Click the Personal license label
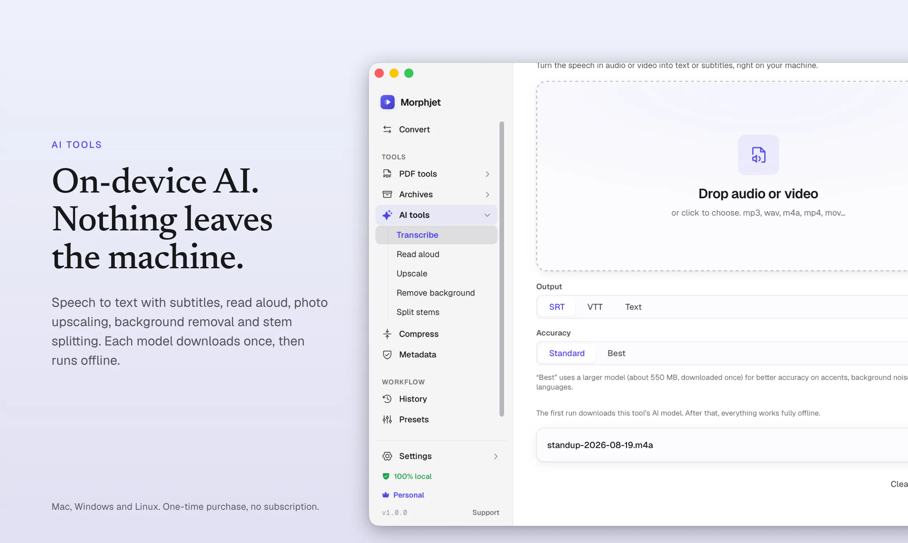 [x=409, y=495]
